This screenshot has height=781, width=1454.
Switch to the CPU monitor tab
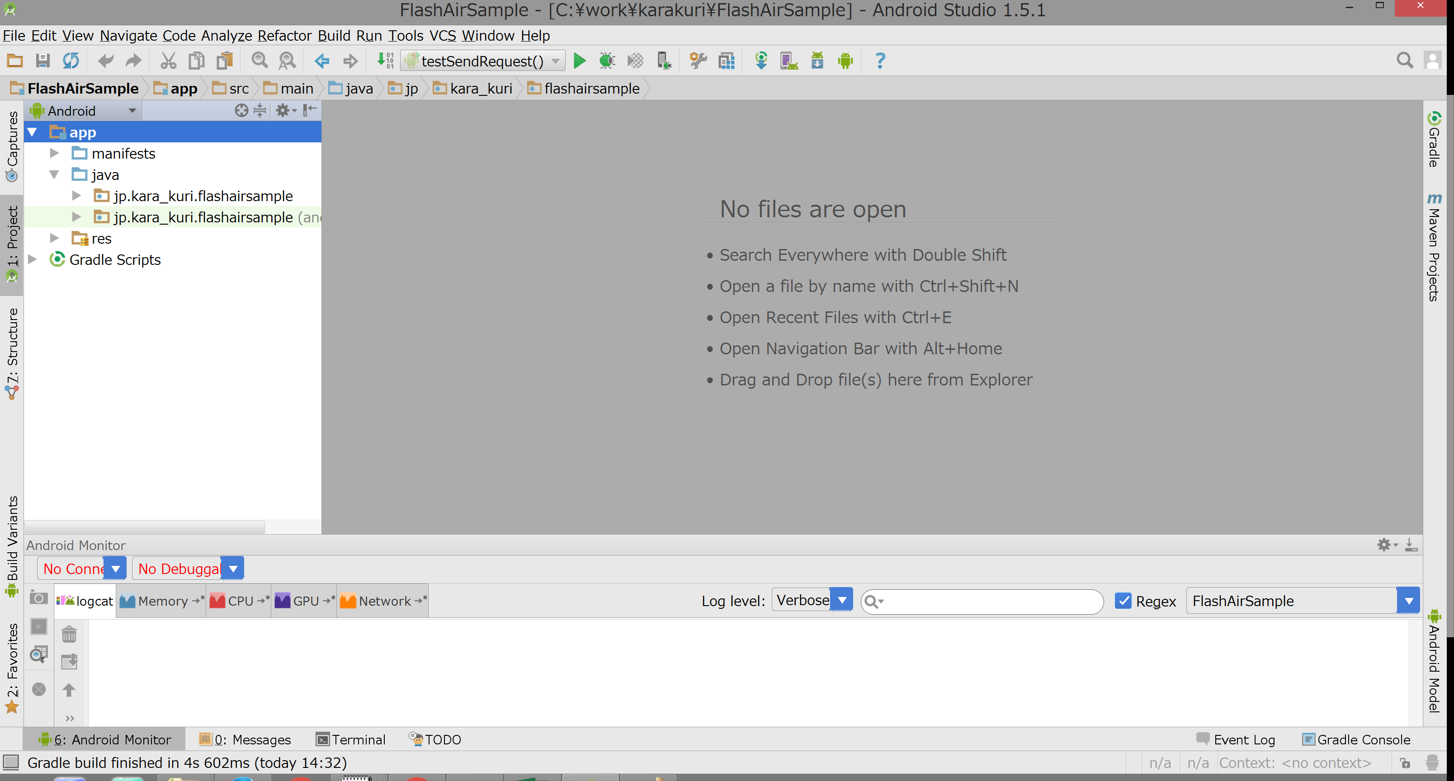[239, 600]
